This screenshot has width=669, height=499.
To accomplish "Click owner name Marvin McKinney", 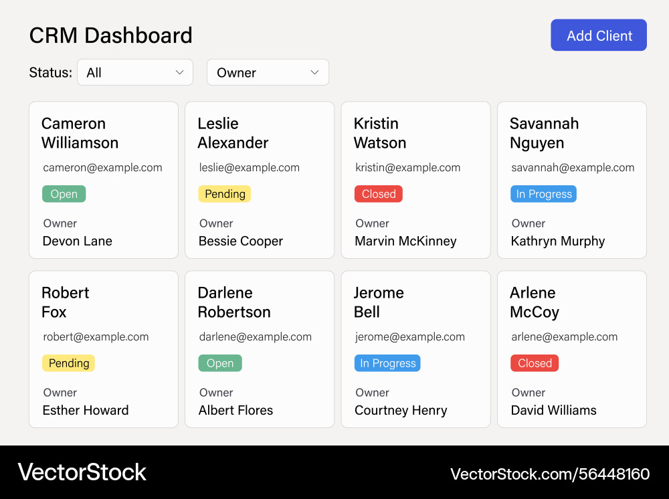I will coord(405,241).
